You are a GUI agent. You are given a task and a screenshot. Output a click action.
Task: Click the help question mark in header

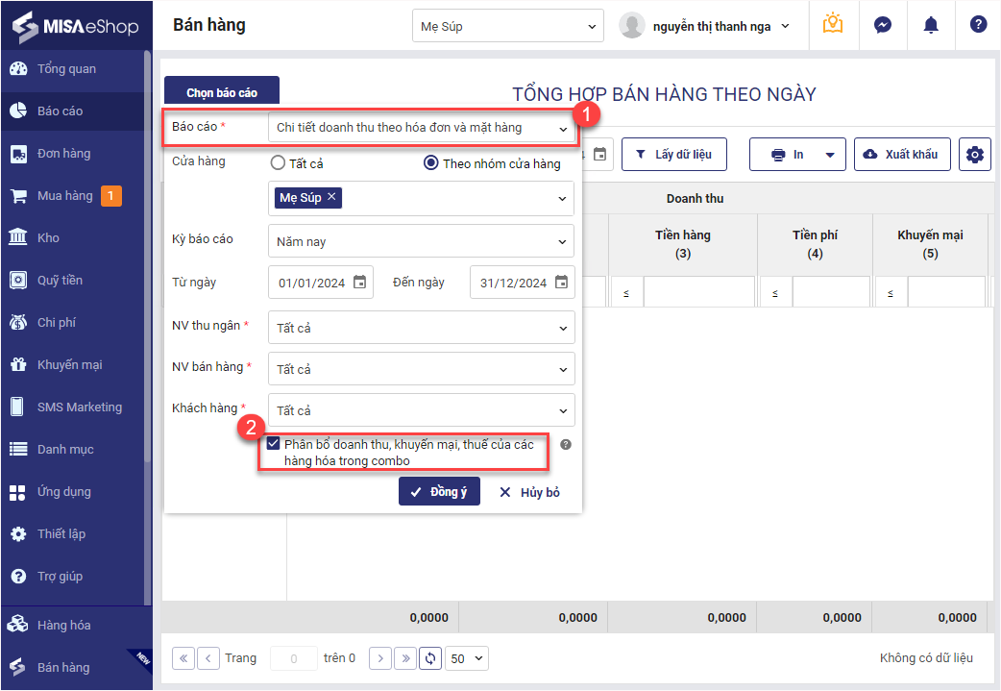click(x=978, y=25)
